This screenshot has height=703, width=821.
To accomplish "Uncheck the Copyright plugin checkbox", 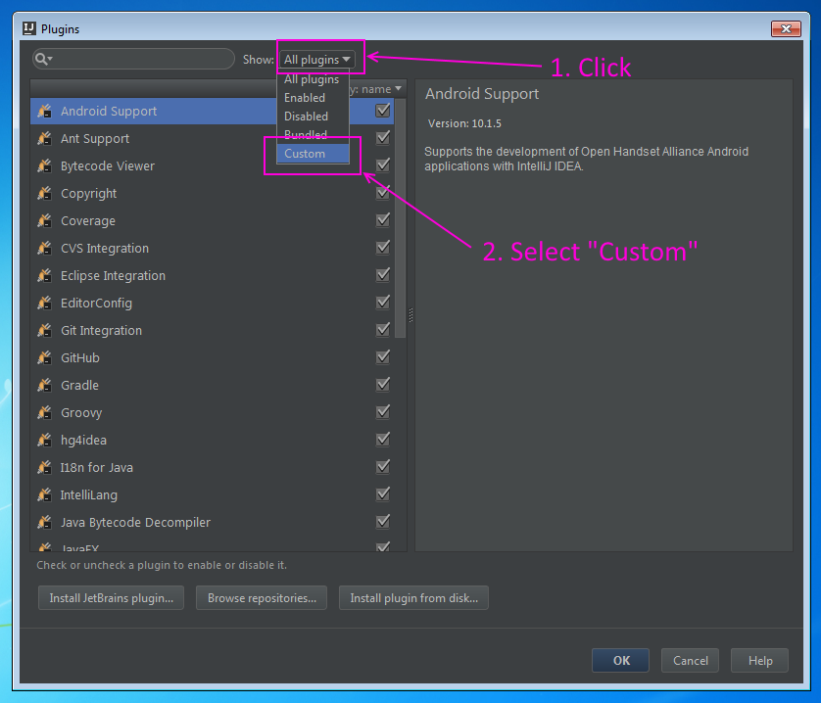I will coord(382,192).
